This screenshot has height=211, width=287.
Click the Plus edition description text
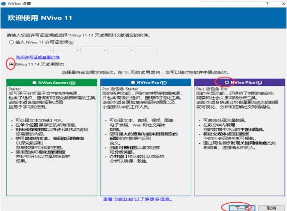(x=237, y=98)
